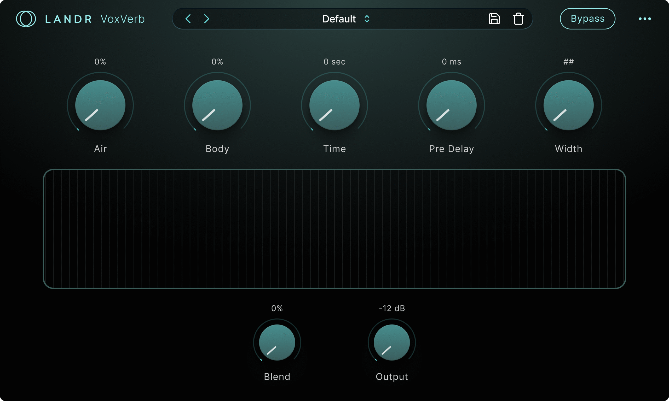Click the 0 sec time value
Viewport: 669px width, 401px height.
coord(334,62)
